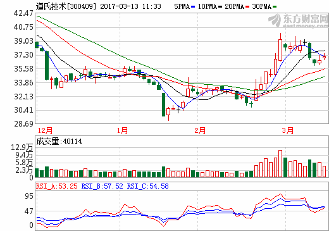329x231 pixels.
Task: Click the 2月 month label
Action: point(200,130)
